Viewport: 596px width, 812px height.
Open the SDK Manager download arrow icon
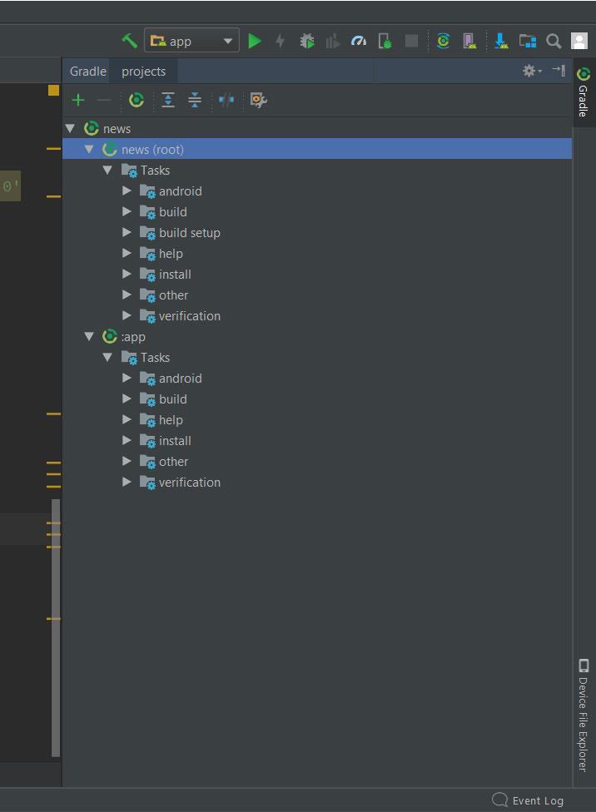[x=501, y=41]
